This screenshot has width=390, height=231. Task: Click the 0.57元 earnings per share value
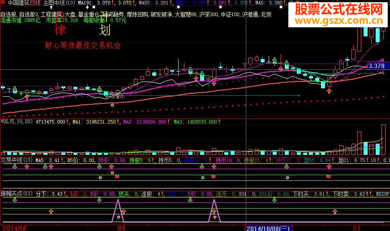118,21
